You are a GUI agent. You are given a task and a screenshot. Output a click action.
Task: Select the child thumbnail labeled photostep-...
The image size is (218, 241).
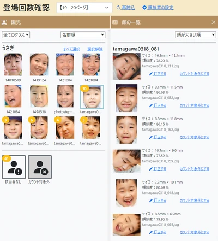tap(65, 96)
